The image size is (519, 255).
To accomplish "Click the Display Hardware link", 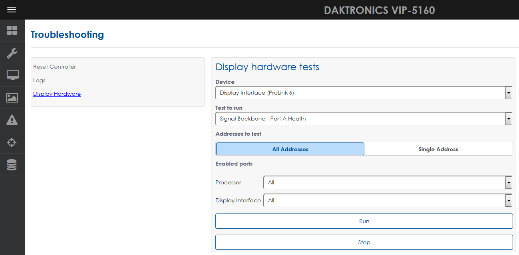I will [57, 94].
